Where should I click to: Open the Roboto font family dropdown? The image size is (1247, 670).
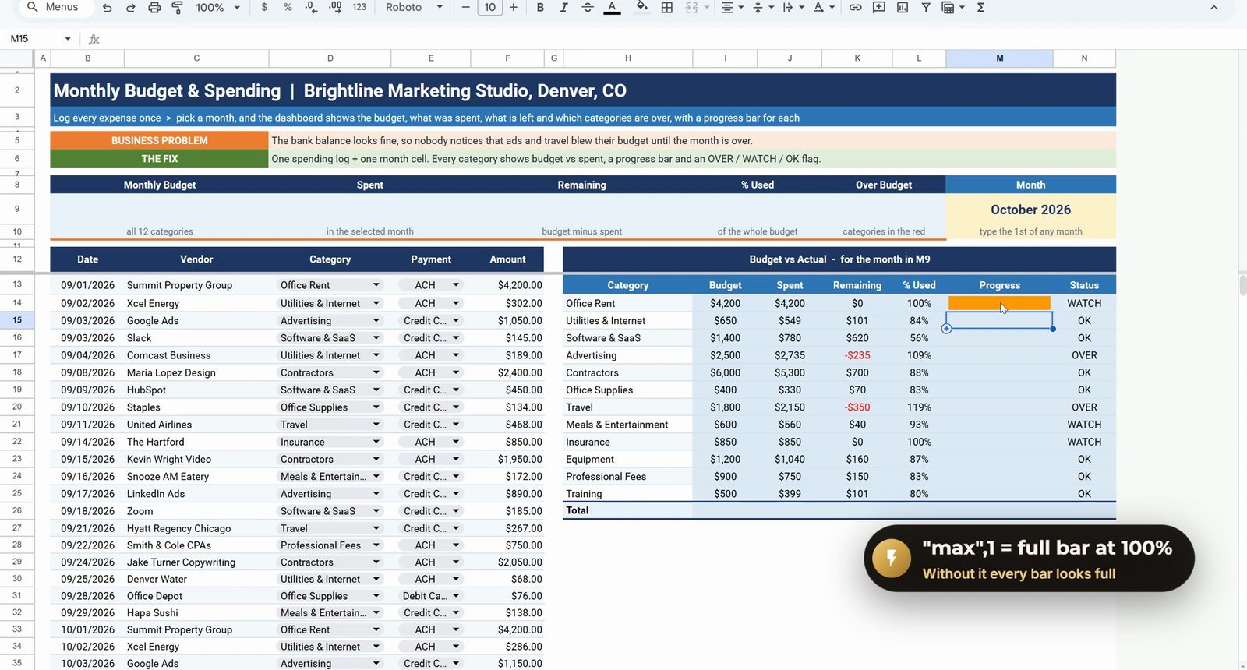414,7
